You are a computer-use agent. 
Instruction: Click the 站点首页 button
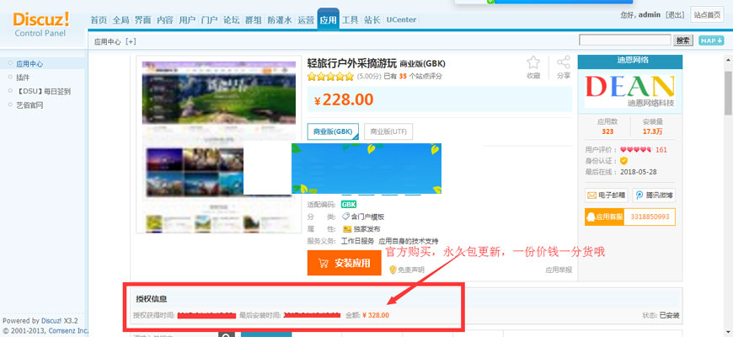(706, 14)
